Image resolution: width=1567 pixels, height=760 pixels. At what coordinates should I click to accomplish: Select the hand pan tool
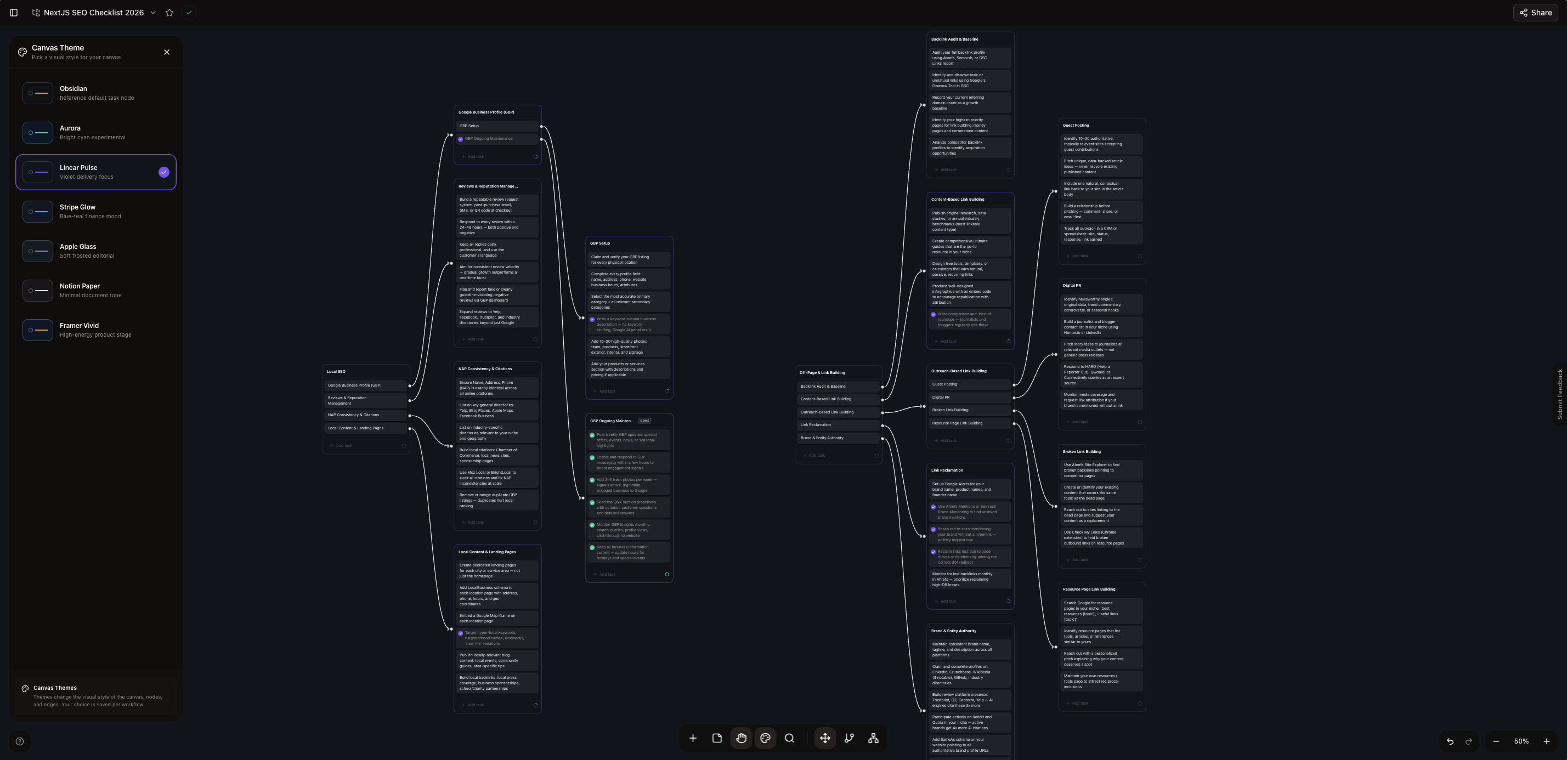(x=741, y=738)
